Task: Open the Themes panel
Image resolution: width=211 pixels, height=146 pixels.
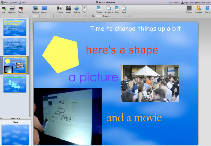Action: (36, 10)
